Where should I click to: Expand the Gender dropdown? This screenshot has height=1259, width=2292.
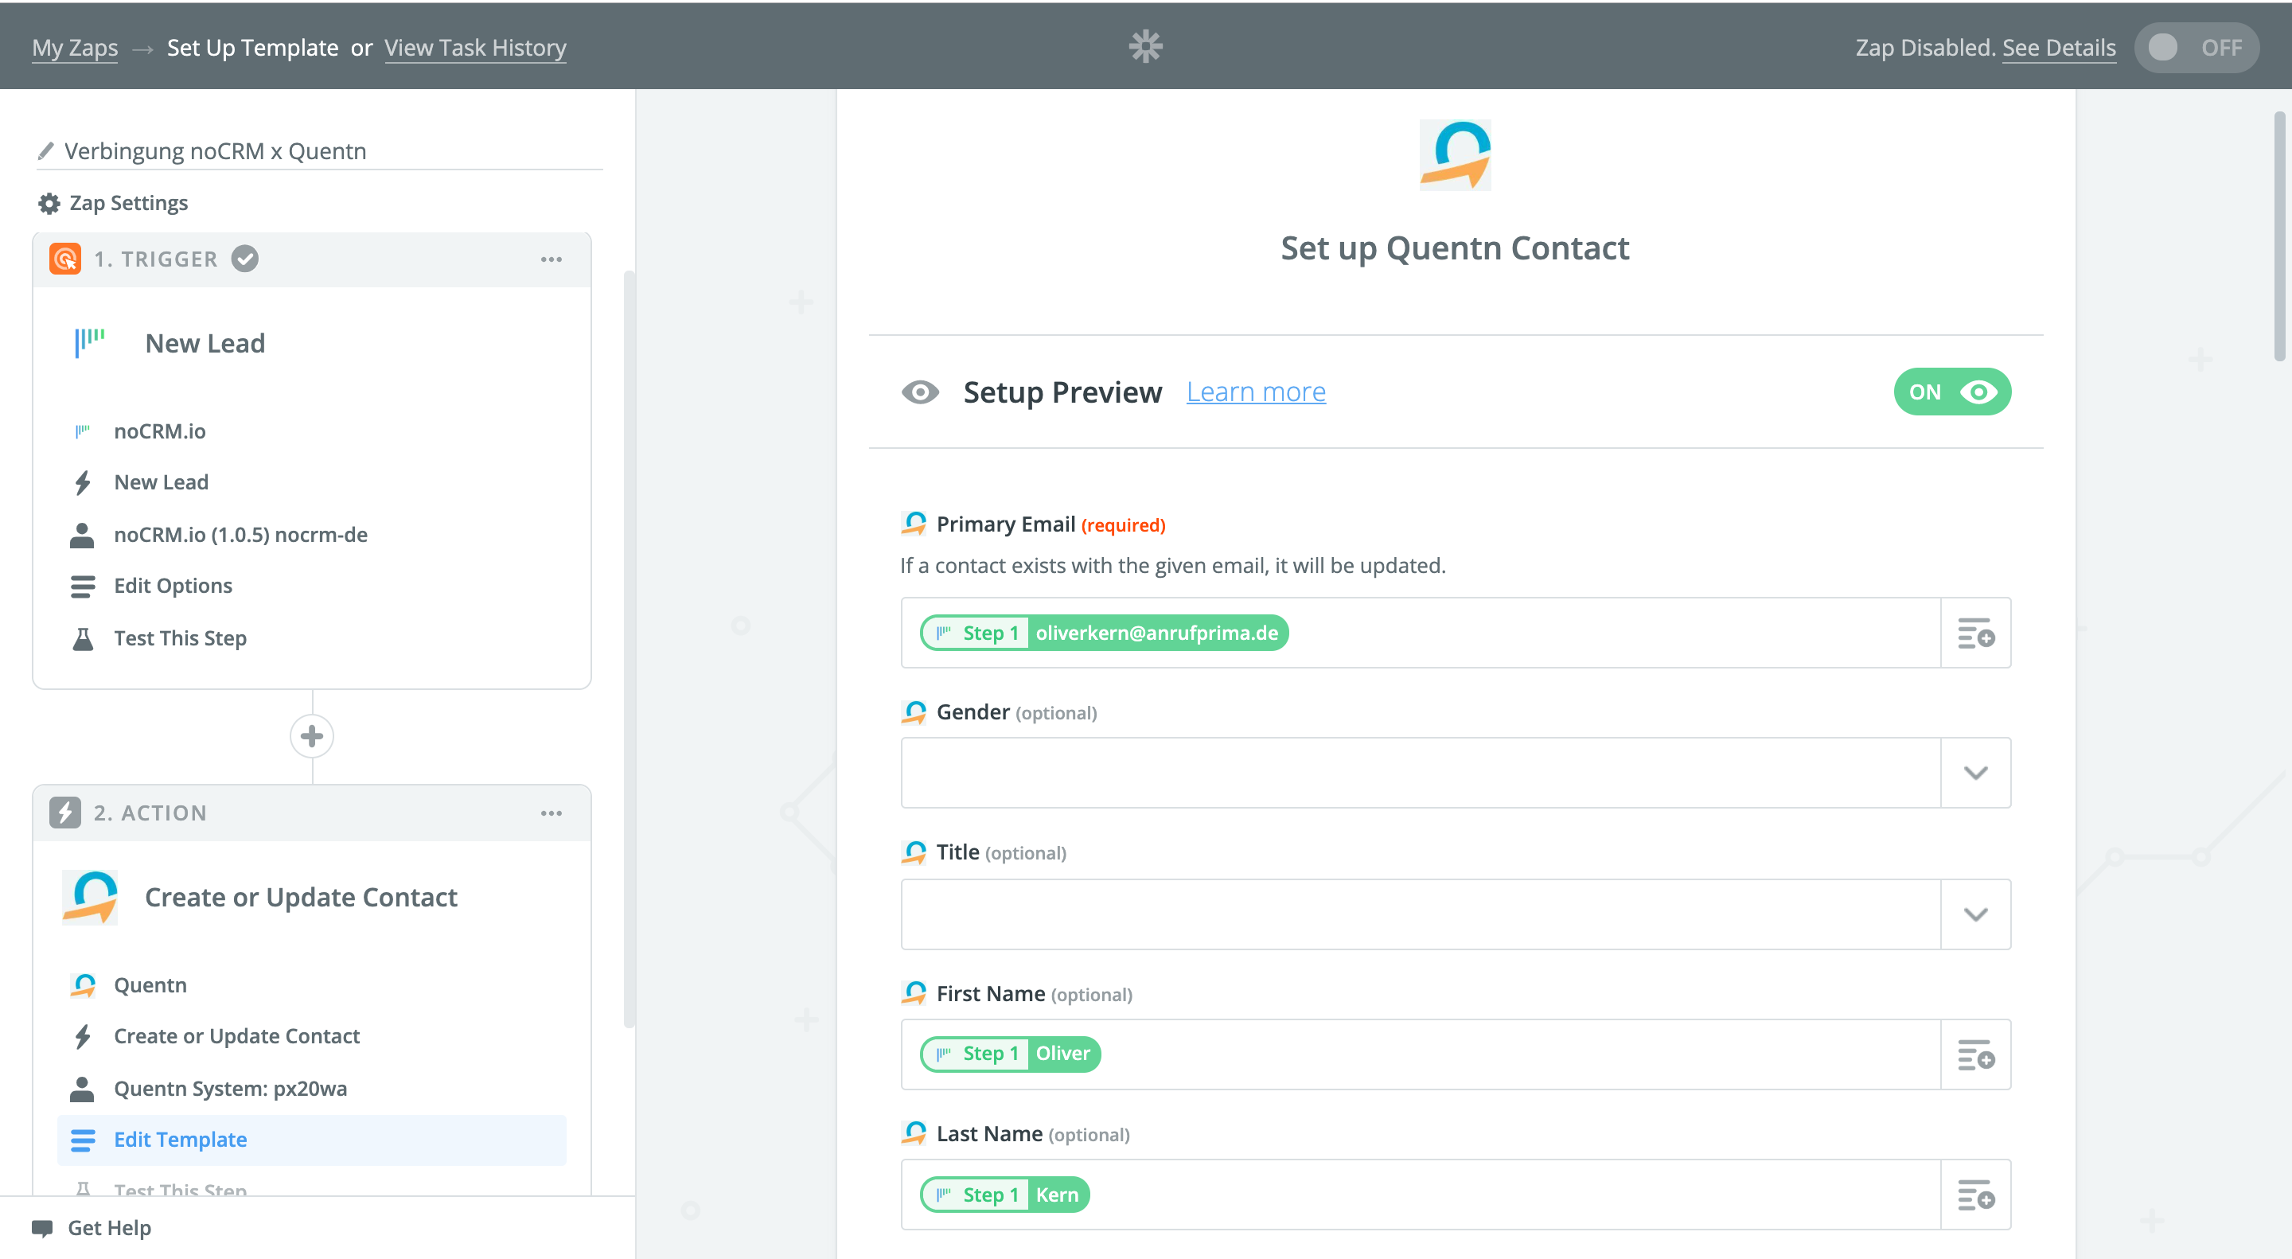tap(1975, 774)
